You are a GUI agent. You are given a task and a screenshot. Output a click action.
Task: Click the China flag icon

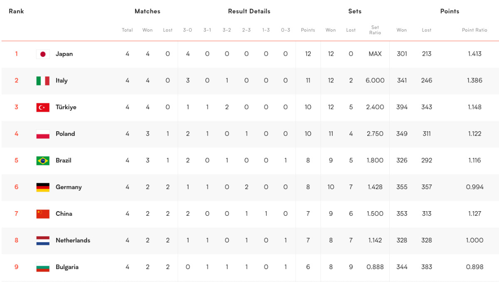[43, 214]
